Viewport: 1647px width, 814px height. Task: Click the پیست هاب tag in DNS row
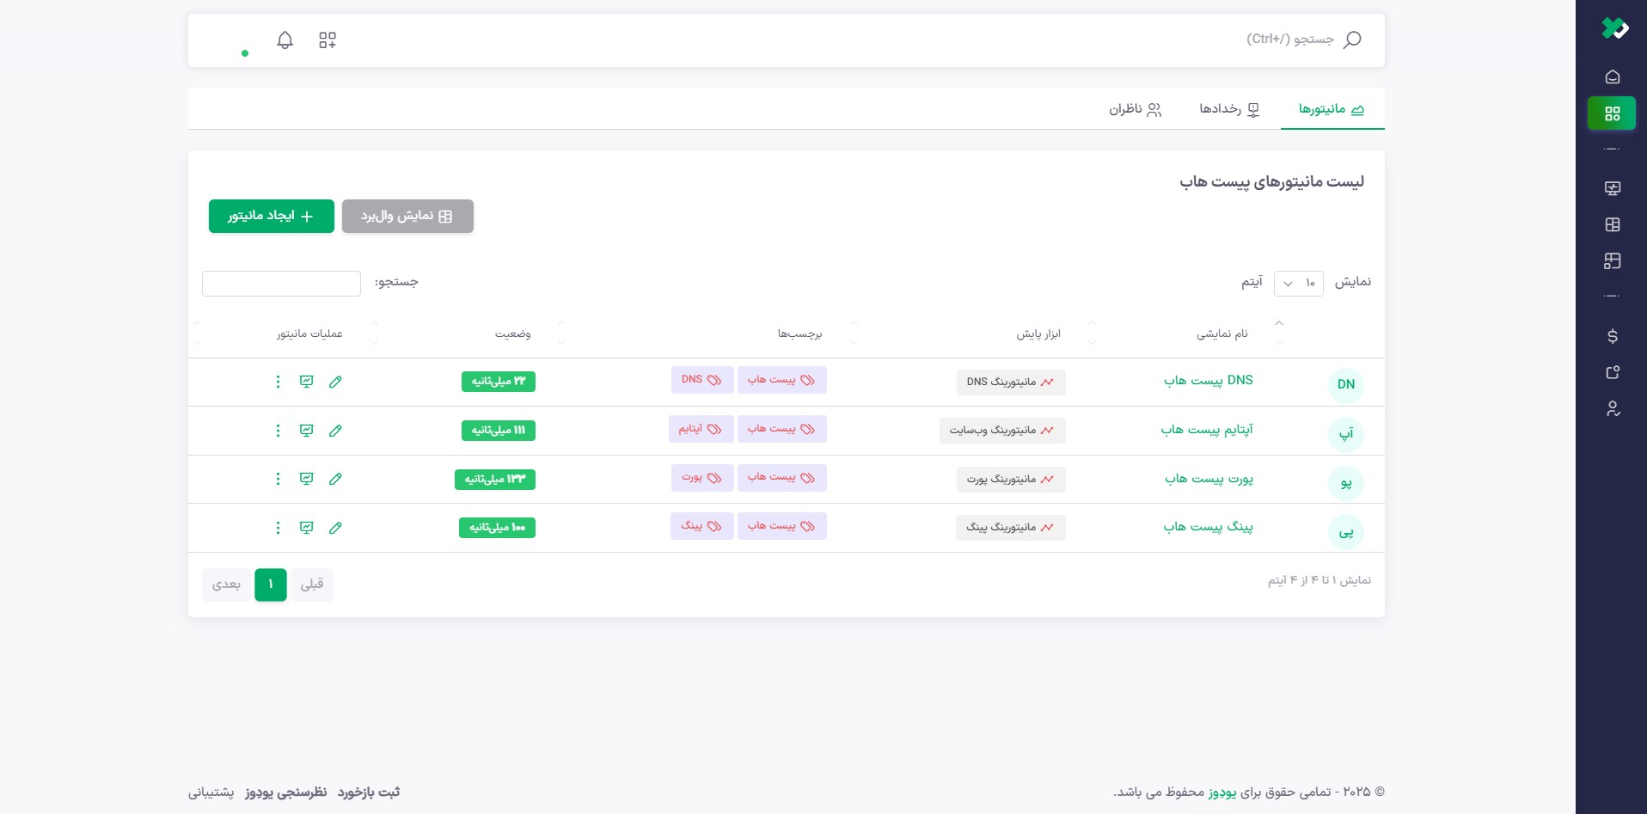click(781, 380)
